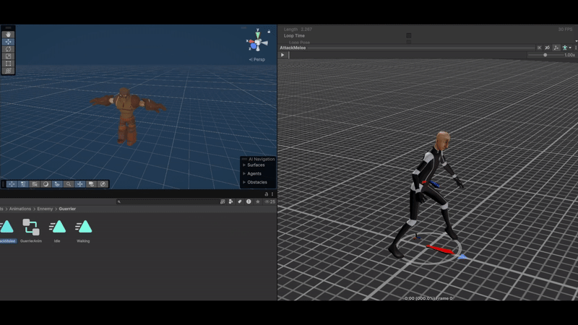Viewport: 578px width, 325px height.
Task: Click the 30 FPS label
Action: [565, 29]
